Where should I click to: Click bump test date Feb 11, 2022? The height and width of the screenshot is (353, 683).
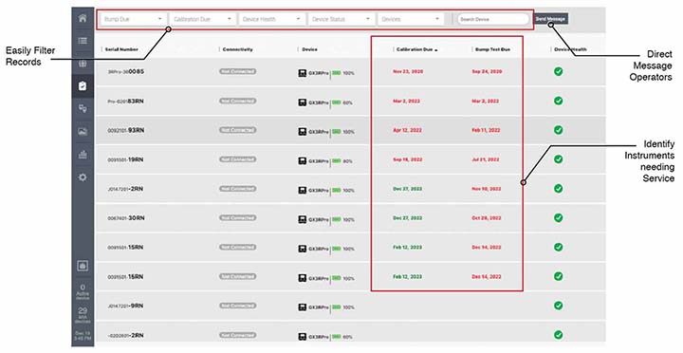click(486, 130)
